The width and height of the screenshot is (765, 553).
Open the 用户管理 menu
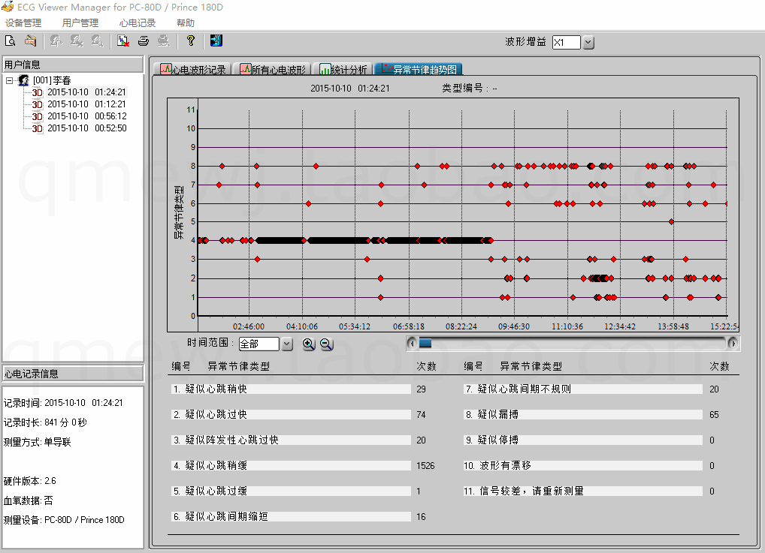[x=80, y=23]
